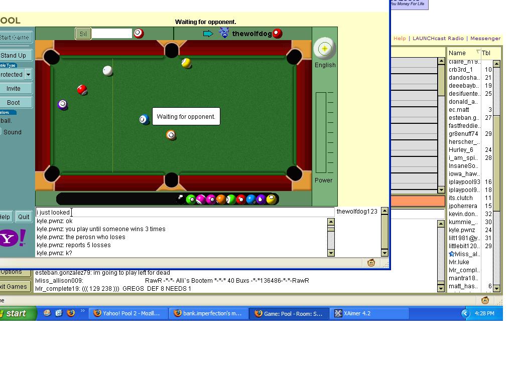This screenshot has height=385, width=514.
Task: Select Hurley_6 in the player list
Action: click(461, 149)
